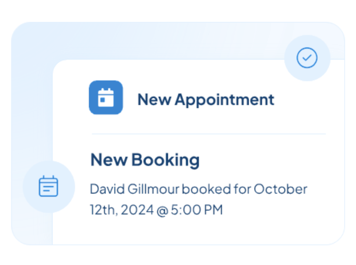Click the word for before October
This screenshot has height=265, width=356.
coord(242,189)
